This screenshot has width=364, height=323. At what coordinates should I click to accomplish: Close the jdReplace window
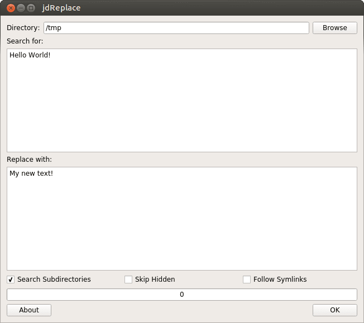(11, 8)
